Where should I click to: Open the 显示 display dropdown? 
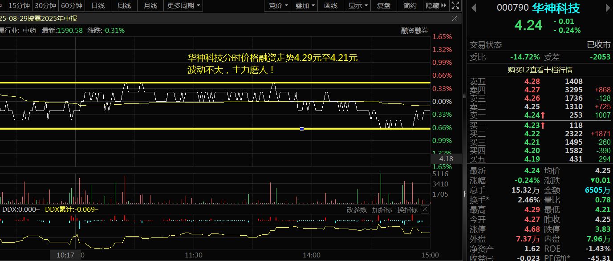tap(358, 5)
